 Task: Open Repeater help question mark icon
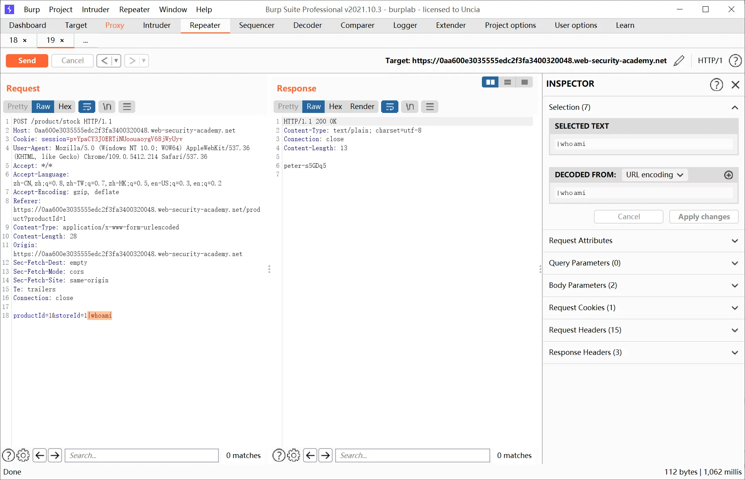[735, 60]
